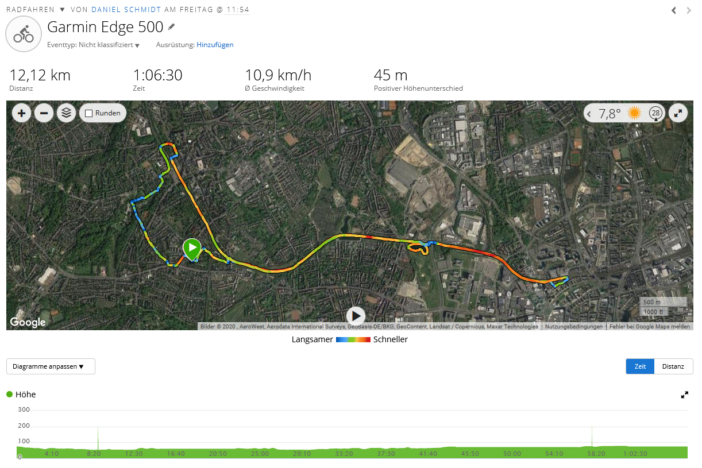
Task: Click the green start marker on map
Action: tap(192, 248)
